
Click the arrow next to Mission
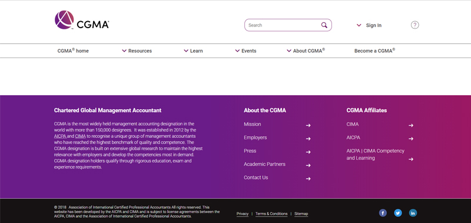click(x=308, y=126)
